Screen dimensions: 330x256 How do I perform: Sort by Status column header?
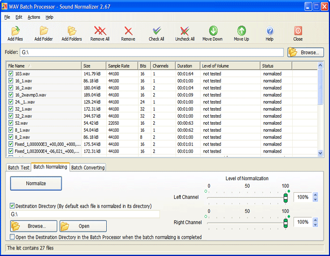pos(276,66)
